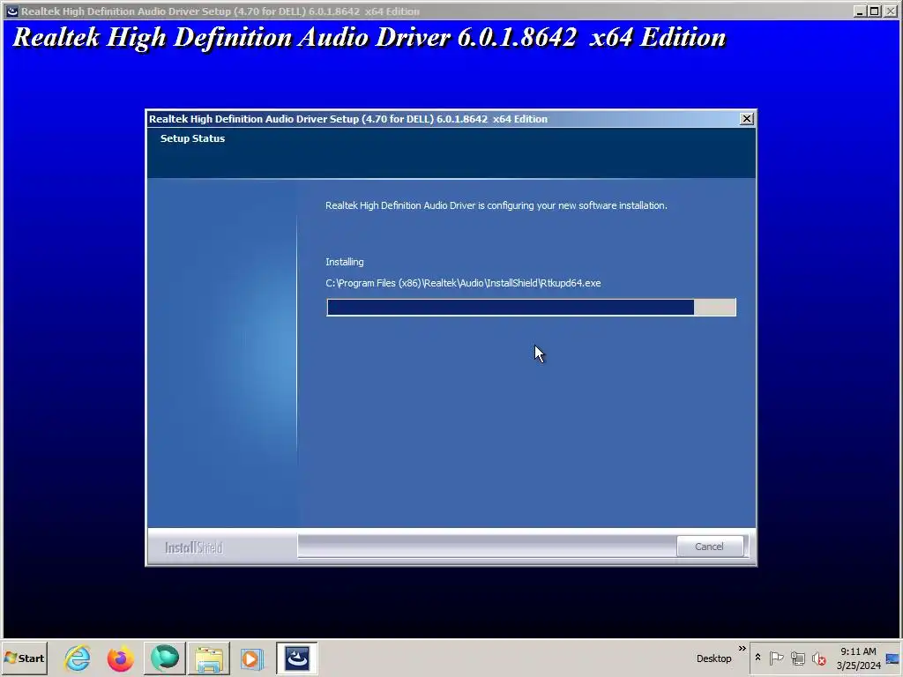This screenshot has width=903, height=677.
Task: Click the installation progress bar
Action: pyautogui.click(x=531, y=308)
